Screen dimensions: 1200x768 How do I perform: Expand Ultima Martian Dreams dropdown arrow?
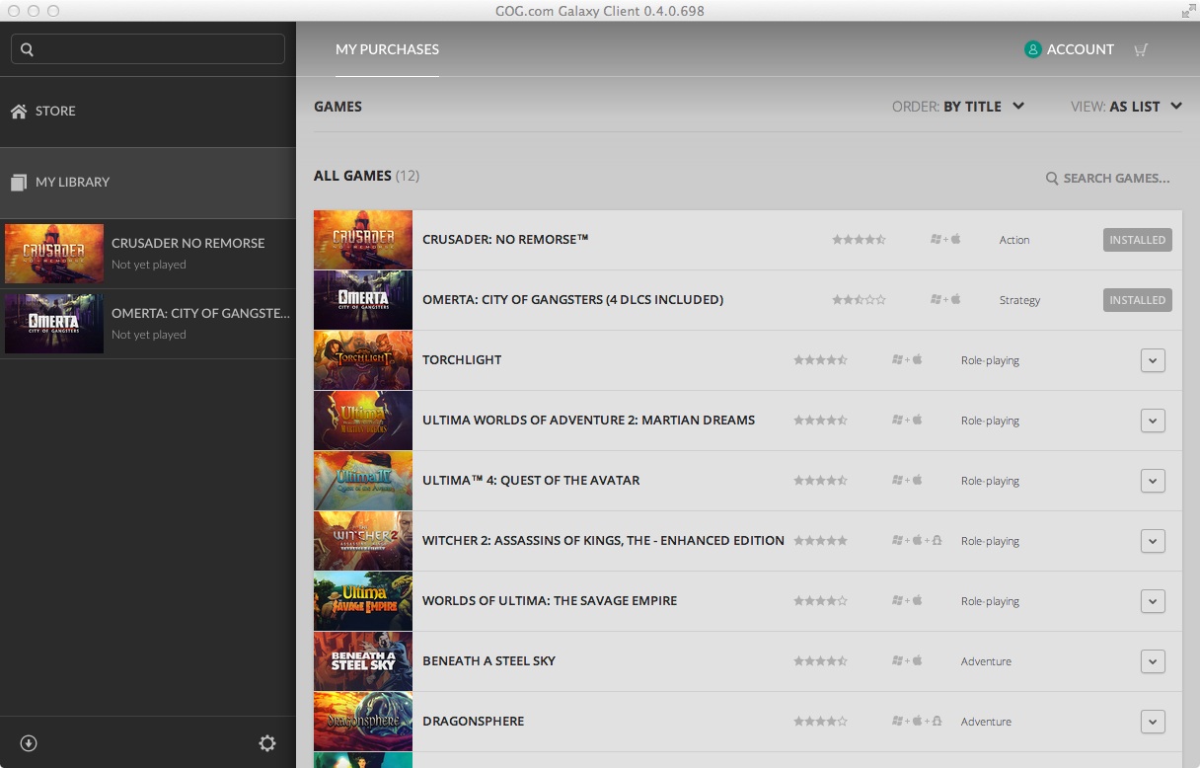pos(1153,421)
